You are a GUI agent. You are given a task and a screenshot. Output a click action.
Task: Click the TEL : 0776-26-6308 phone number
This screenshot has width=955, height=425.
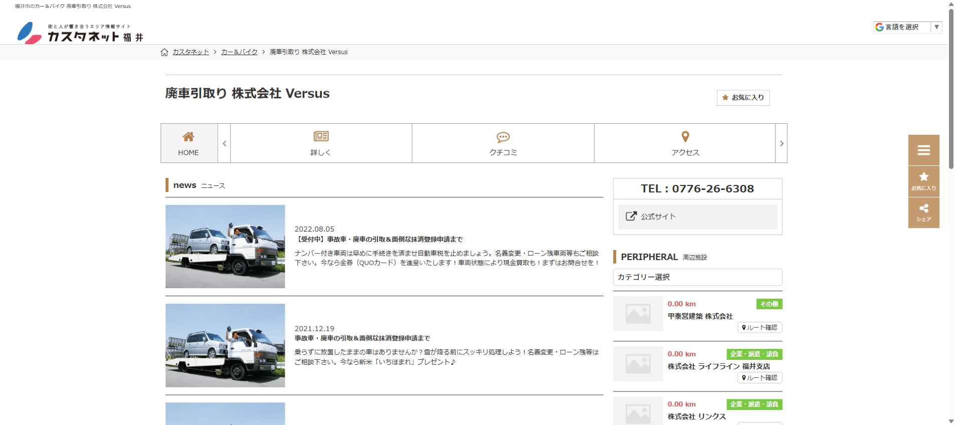point(697,189)
